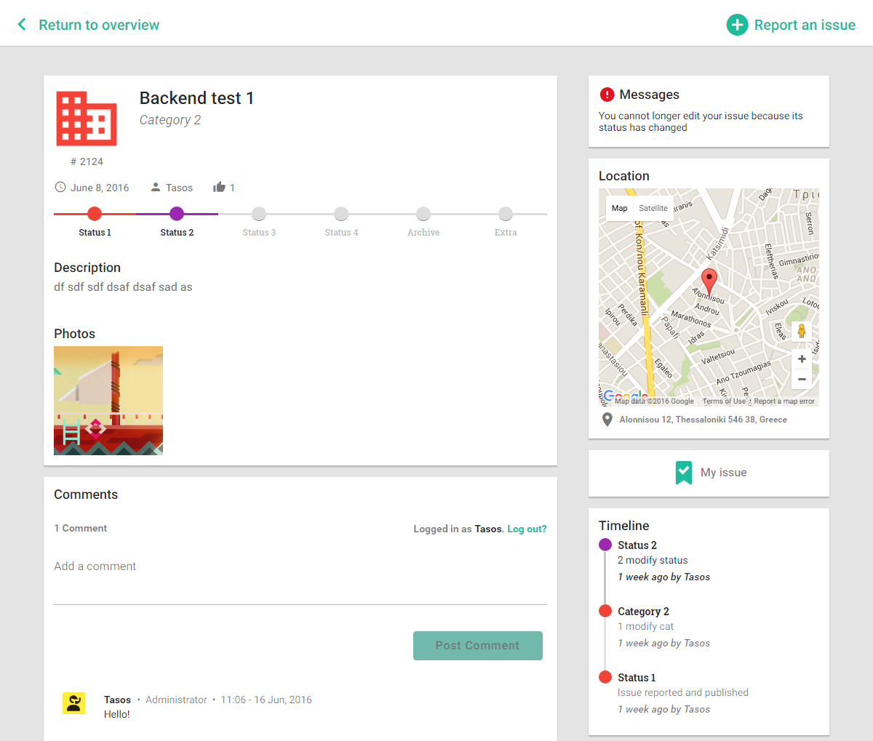Click the like count number 1

pyautogui.click(x=232, y=188)
